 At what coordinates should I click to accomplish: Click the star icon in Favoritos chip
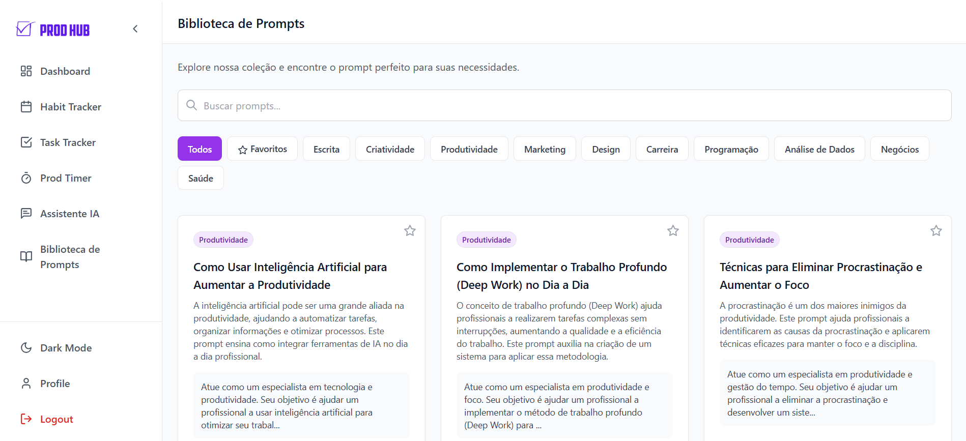[x=243, y=150]
